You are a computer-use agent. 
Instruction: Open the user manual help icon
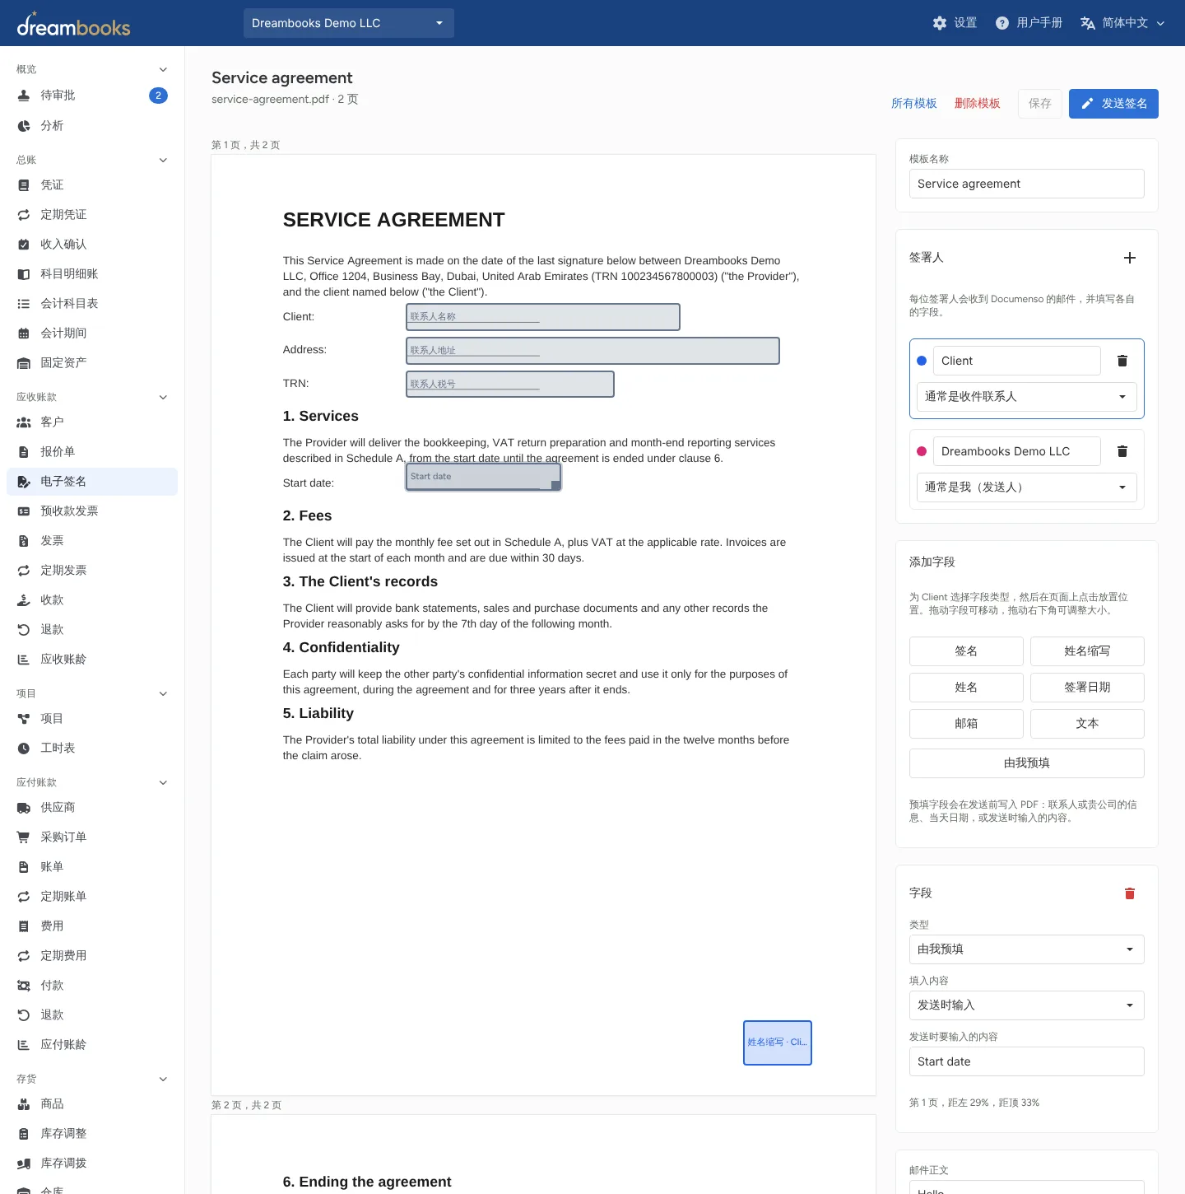click(1002, 23)
